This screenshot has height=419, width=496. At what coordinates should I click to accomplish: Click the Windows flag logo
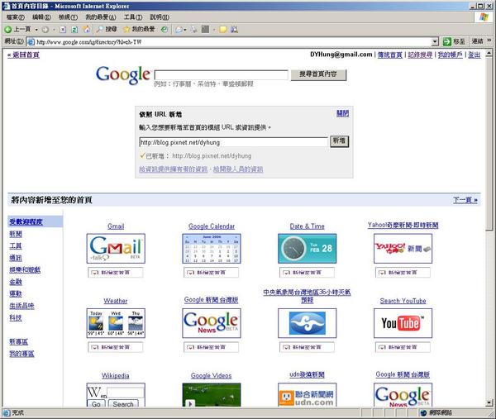tap(484, 17)
